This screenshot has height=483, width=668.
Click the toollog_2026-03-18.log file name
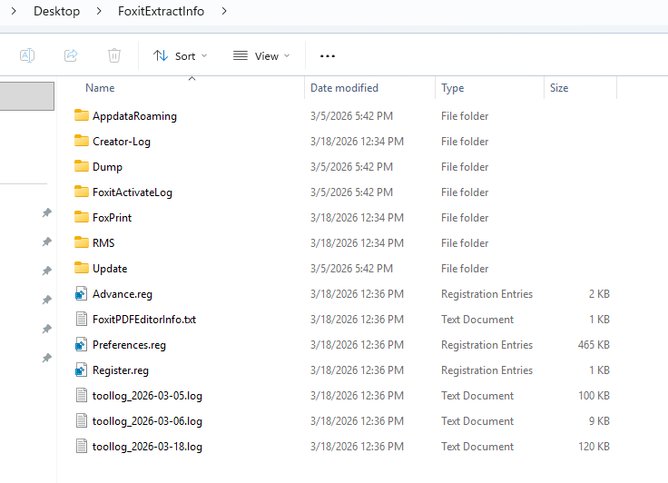tap(147, 447)
